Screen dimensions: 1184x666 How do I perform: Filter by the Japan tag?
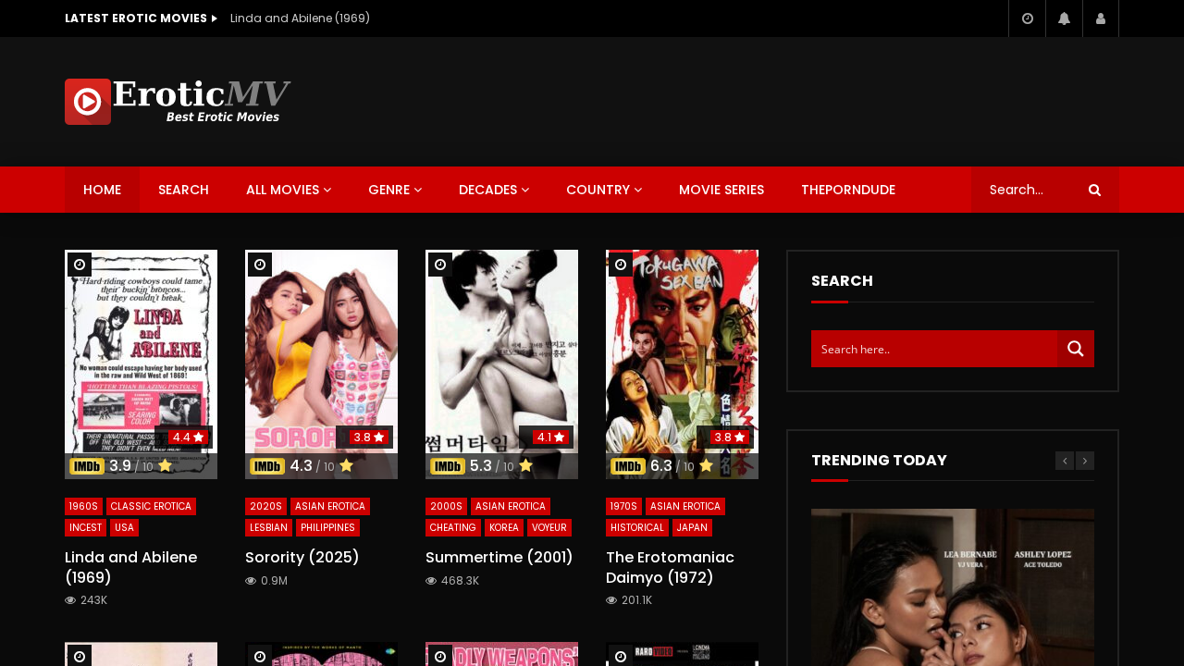pyautogui.click(x=692, y=527)
